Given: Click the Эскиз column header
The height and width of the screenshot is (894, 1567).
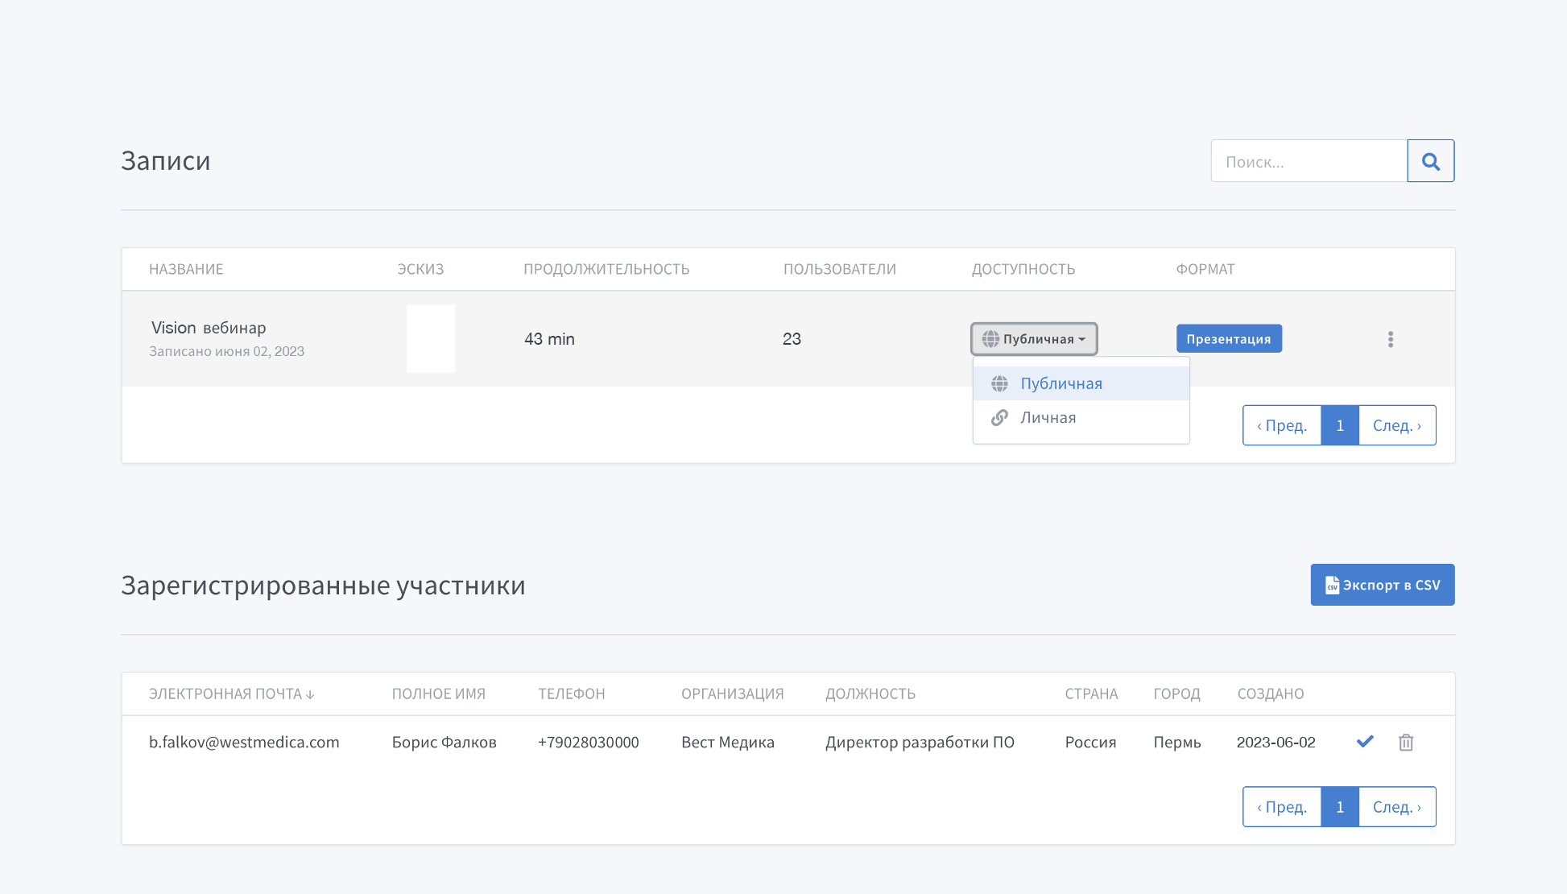Looking at the screenshot, I should pos(420,269).
